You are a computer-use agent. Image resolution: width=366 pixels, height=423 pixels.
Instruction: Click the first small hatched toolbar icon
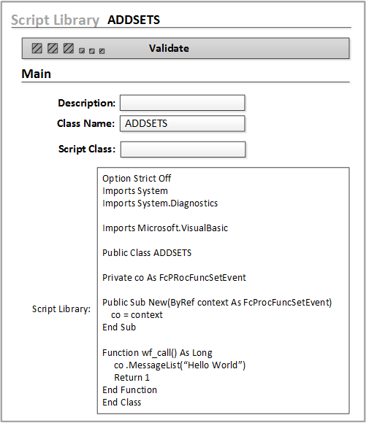coord(82,51)
